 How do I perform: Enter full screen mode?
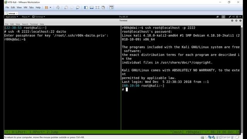97,7
